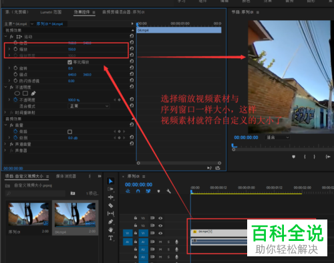Viewport: 334px width, 263px height.
Task: Open timeline wrench display settings
Action: (168, 191)
